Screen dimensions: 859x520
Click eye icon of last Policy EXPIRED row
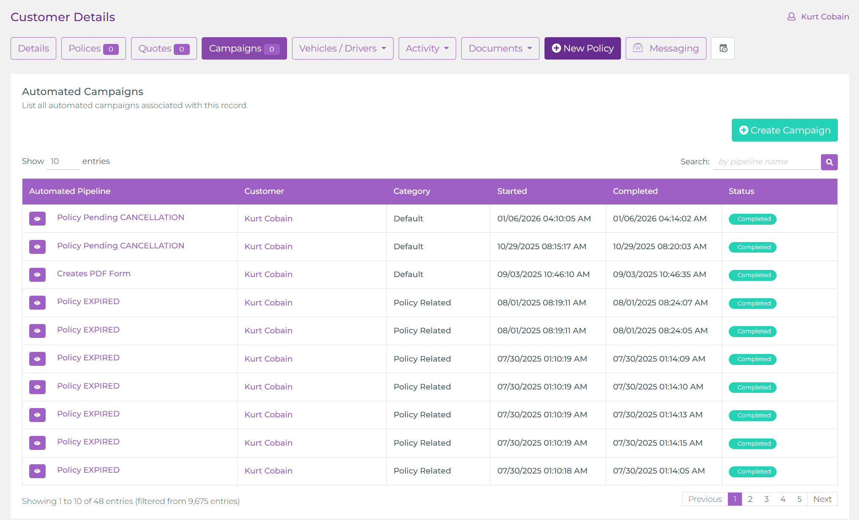pos(37,471)
